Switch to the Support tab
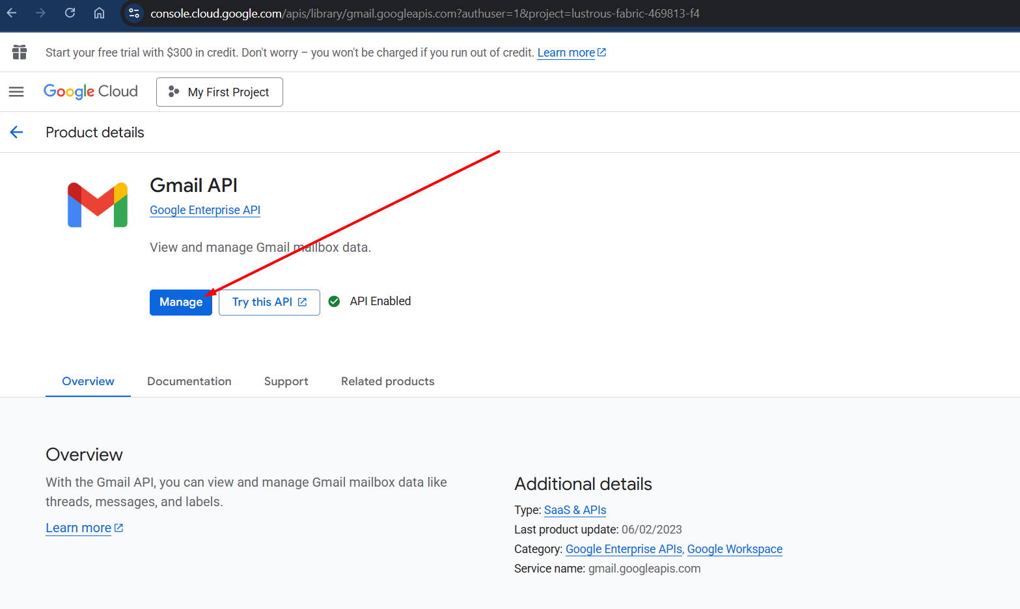The image size is (1020, 609). [x=286, y=381]
